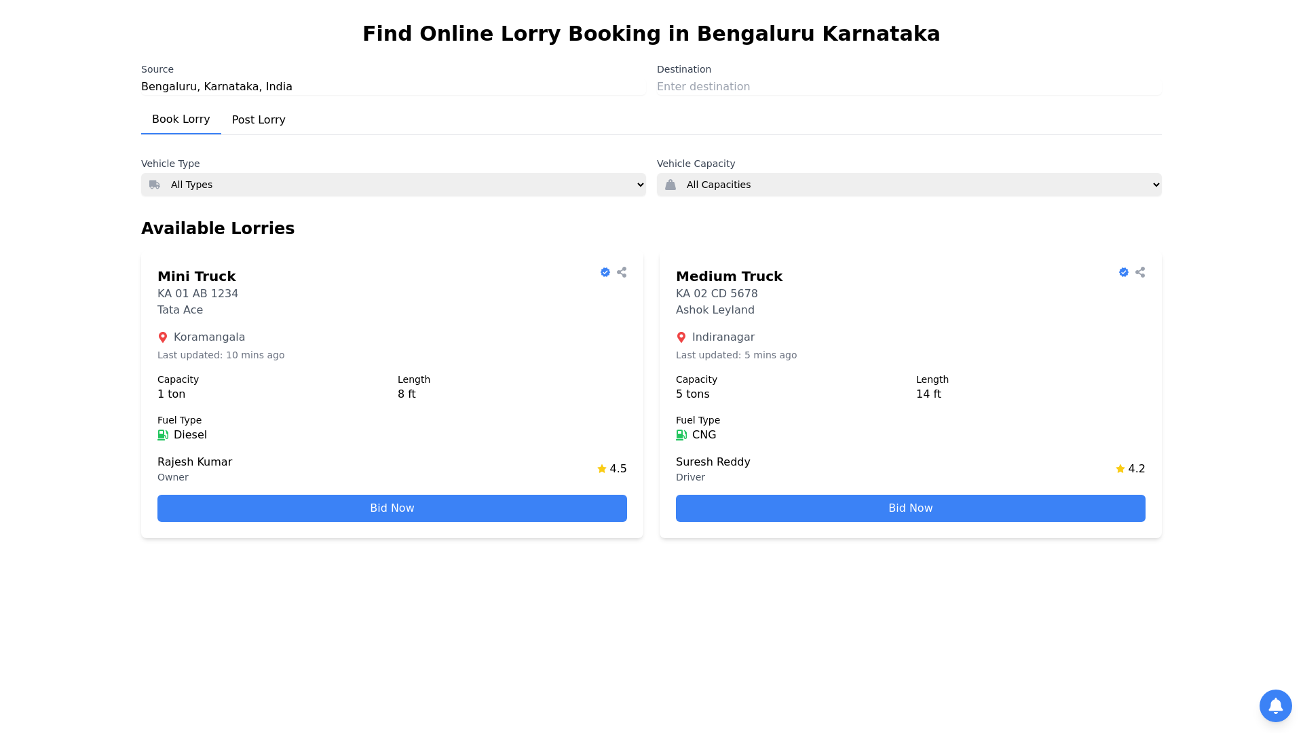This screenshot has height=733, width=1303.
Task: Click the Medium Truck card title
Action: (729, 276)
